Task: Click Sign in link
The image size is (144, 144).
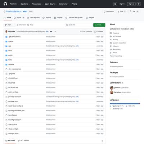Action: tap(122, 4)
